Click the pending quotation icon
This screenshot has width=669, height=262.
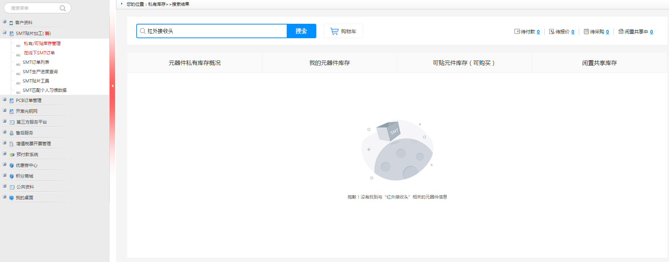[551, 32]
